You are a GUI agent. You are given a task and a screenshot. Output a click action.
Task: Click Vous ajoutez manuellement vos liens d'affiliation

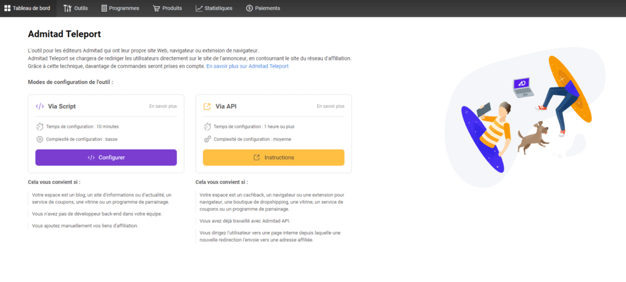[85, 226]
